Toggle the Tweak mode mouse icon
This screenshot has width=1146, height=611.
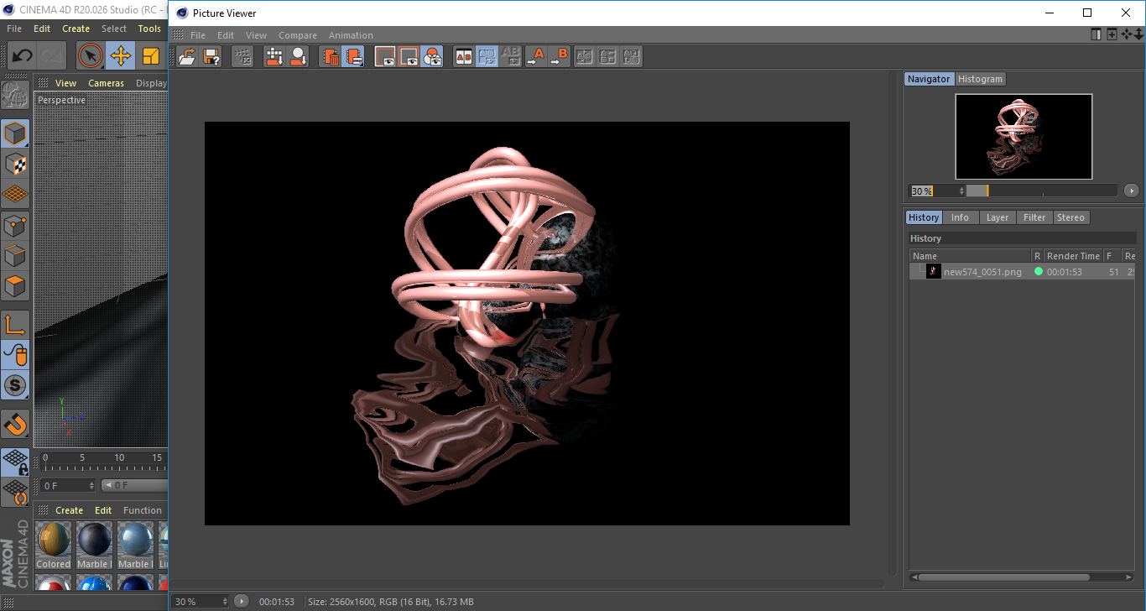(15, 355)
